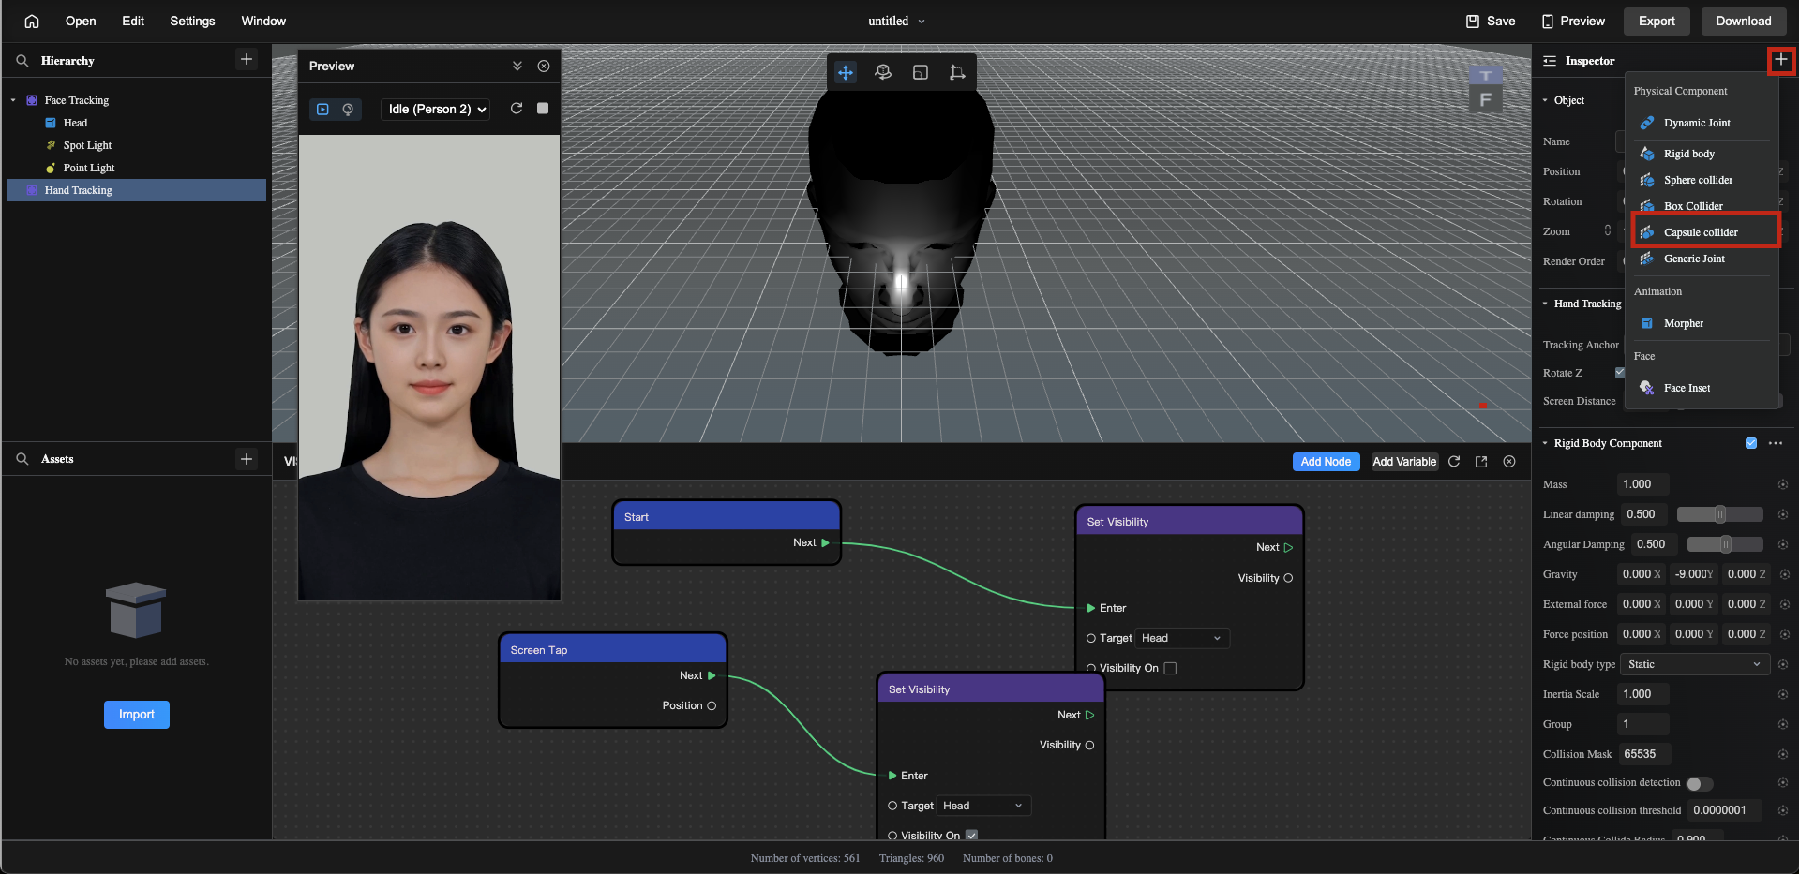The image size is (1800, 874).
Task: Refresh the visual scripting graph
Action: (1454, 461)
